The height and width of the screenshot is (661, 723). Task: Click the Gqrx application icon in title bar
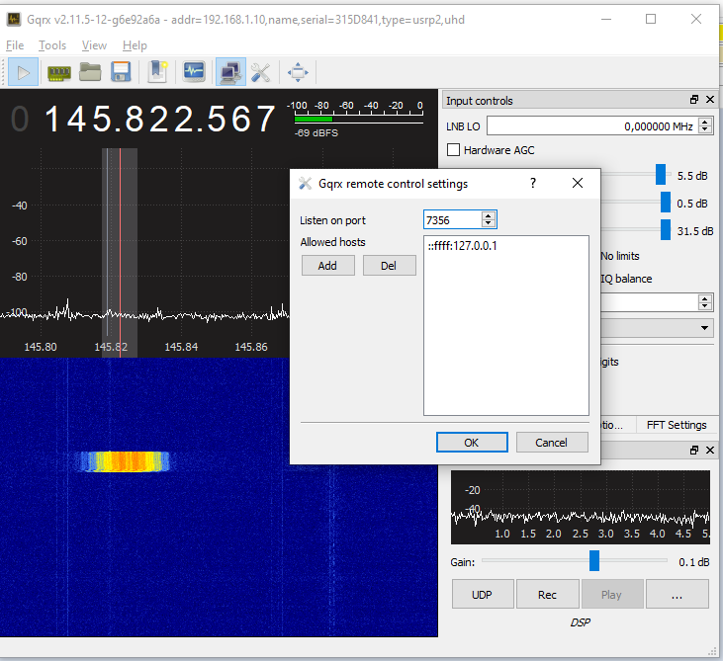click(x=14, y=20)
